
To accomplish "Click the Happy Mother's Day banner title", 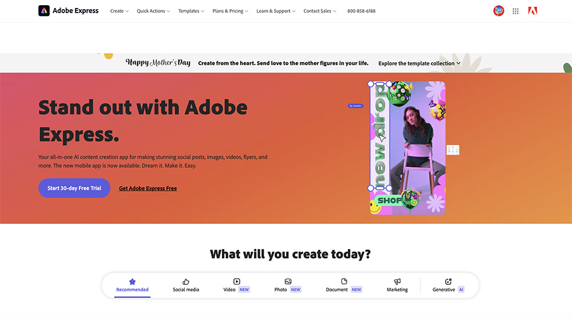I will coord(158,63).
